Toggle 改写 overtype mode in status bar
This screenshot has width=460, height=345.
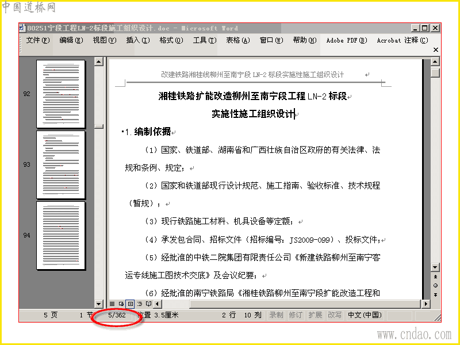tap(335, 315)
